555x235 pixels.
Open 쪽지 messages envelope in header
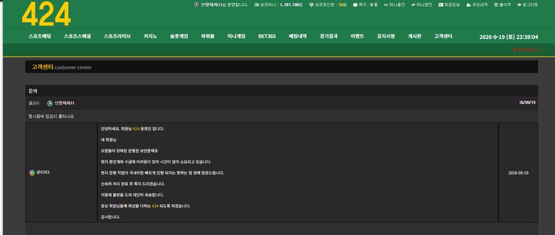[x=365, y=5]
